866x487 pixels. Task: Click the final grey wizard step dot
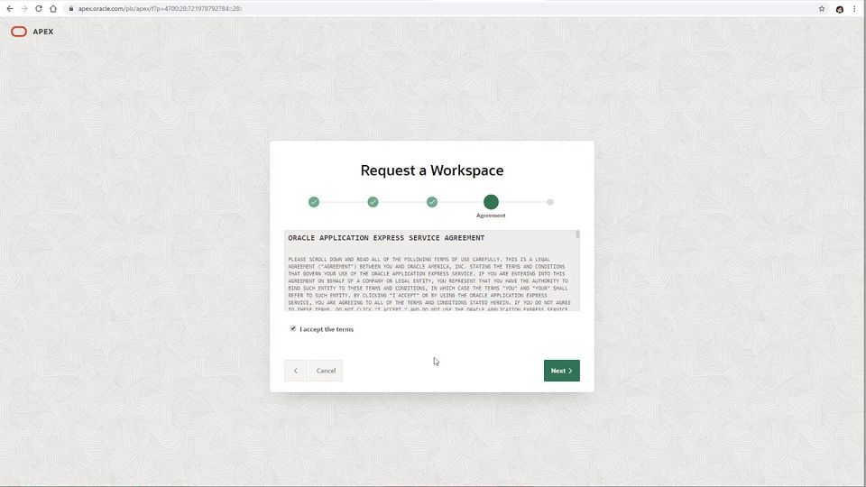pyautogui.click(x=550, y=202)
